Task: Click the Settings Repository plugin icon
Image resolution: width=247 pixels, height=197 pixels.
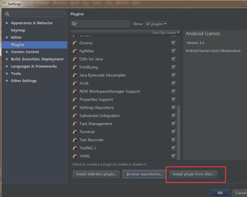Action: tap(75, 107)
